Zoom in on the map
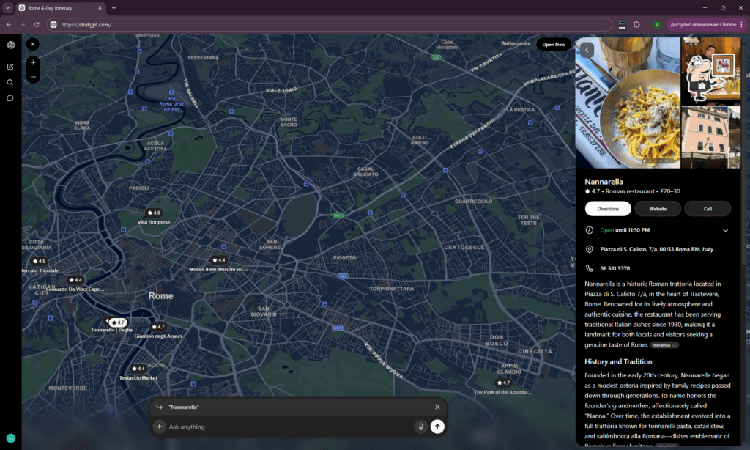750x450 pixels. pyautogui.click(x=33, y=62)
